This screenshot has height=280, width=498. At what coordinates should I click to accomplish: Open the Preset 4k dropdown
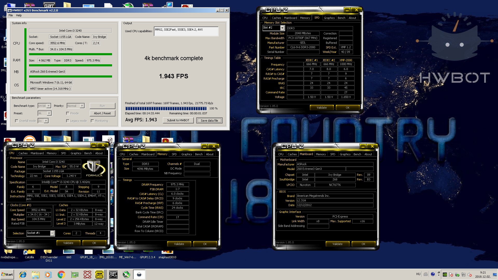45,113
